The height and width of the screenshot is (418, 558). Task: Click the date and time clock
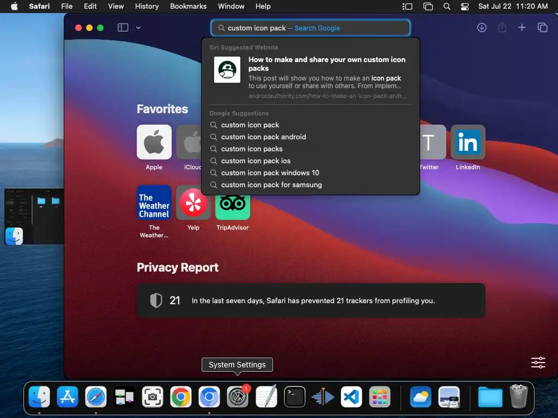[513, 6]
